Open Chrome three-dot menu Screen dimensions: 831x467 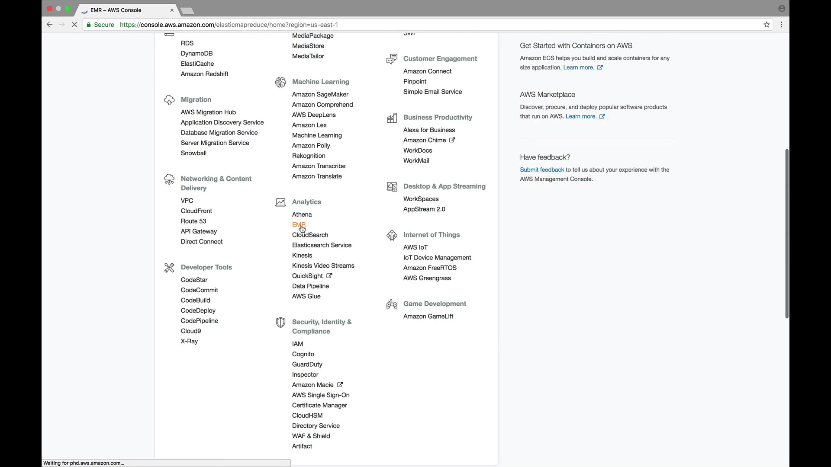click(781, 25)
